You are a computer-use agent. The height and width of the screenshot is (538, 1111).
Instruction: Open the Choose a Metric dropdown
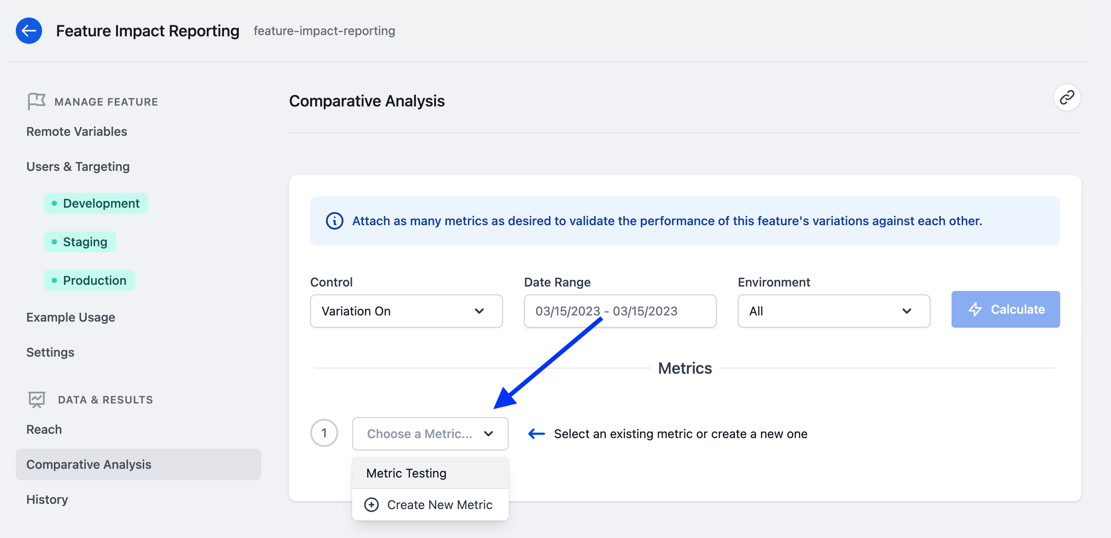(x=430, y=434)
